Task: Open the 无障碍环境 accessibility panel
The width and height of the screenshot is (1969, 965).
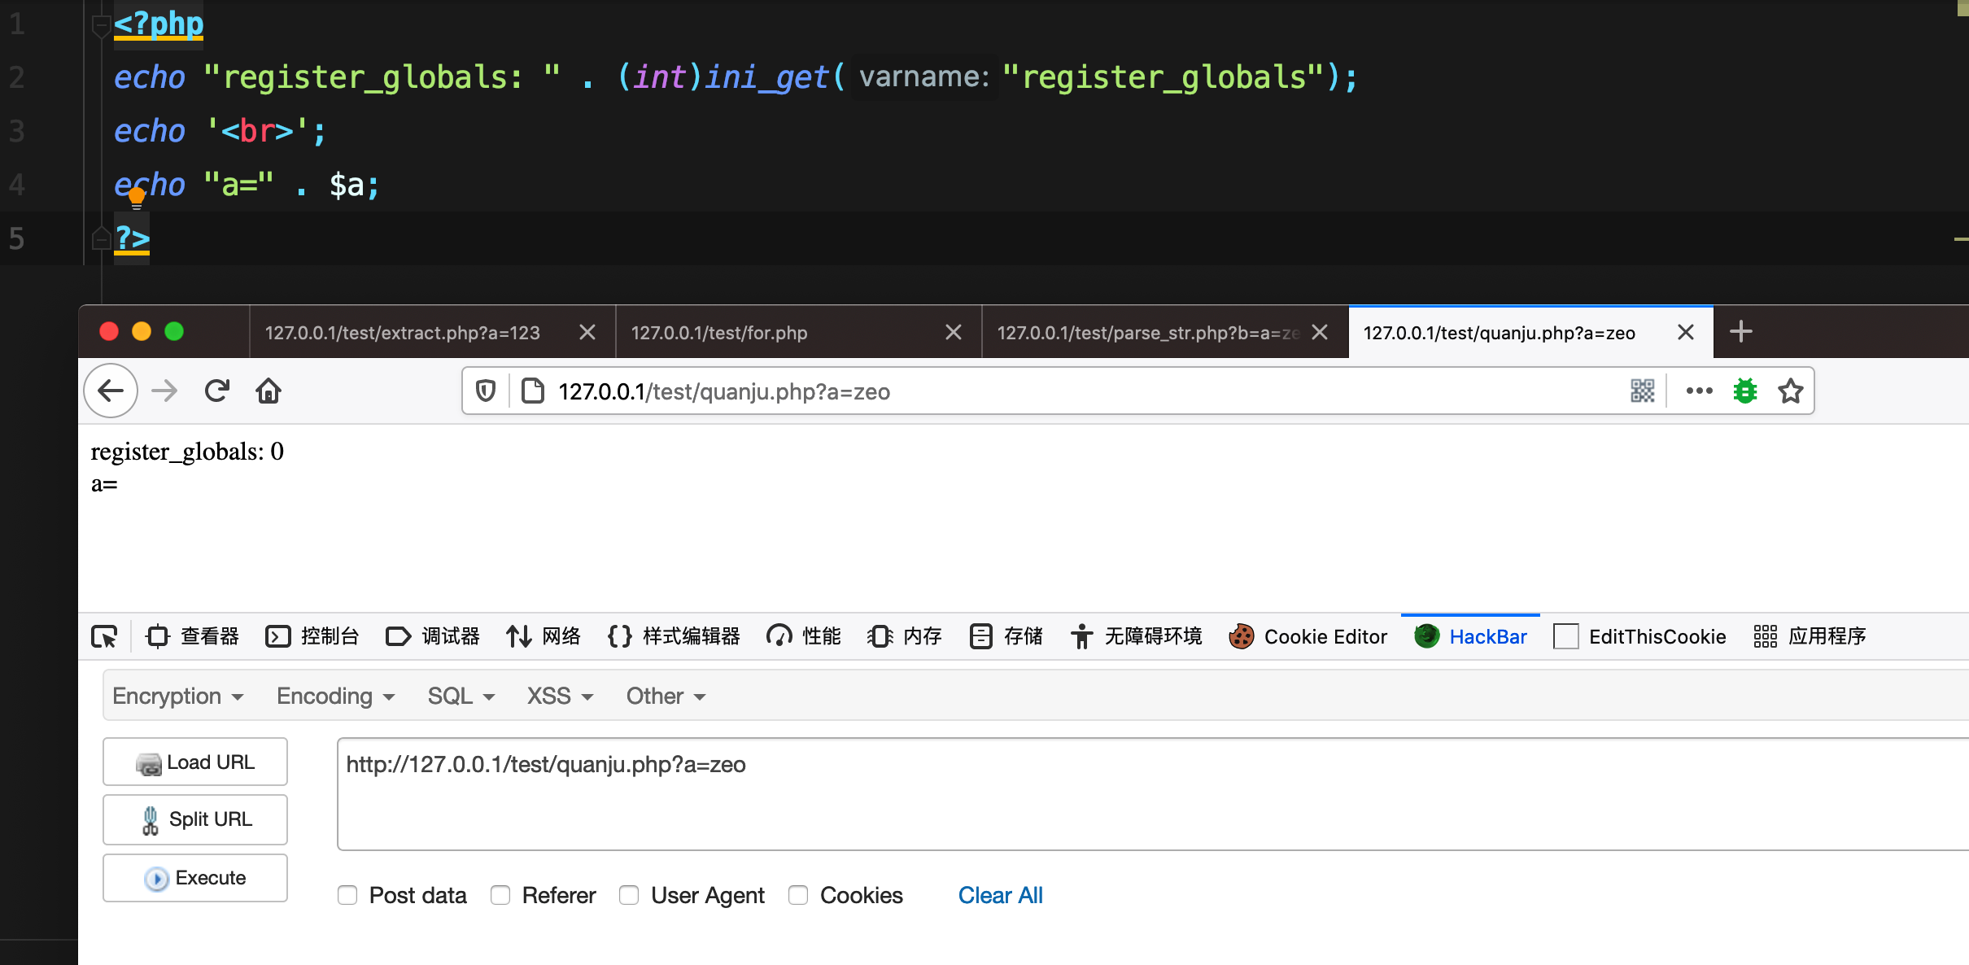Action: pyautogui.click(x=1136, y=636)
